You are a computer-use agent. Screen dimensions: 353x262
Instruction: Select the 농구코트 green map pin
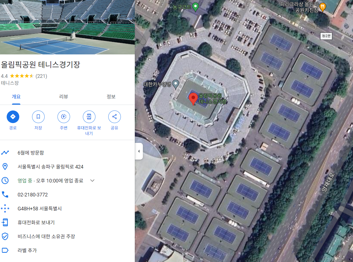tap(196, 7)
